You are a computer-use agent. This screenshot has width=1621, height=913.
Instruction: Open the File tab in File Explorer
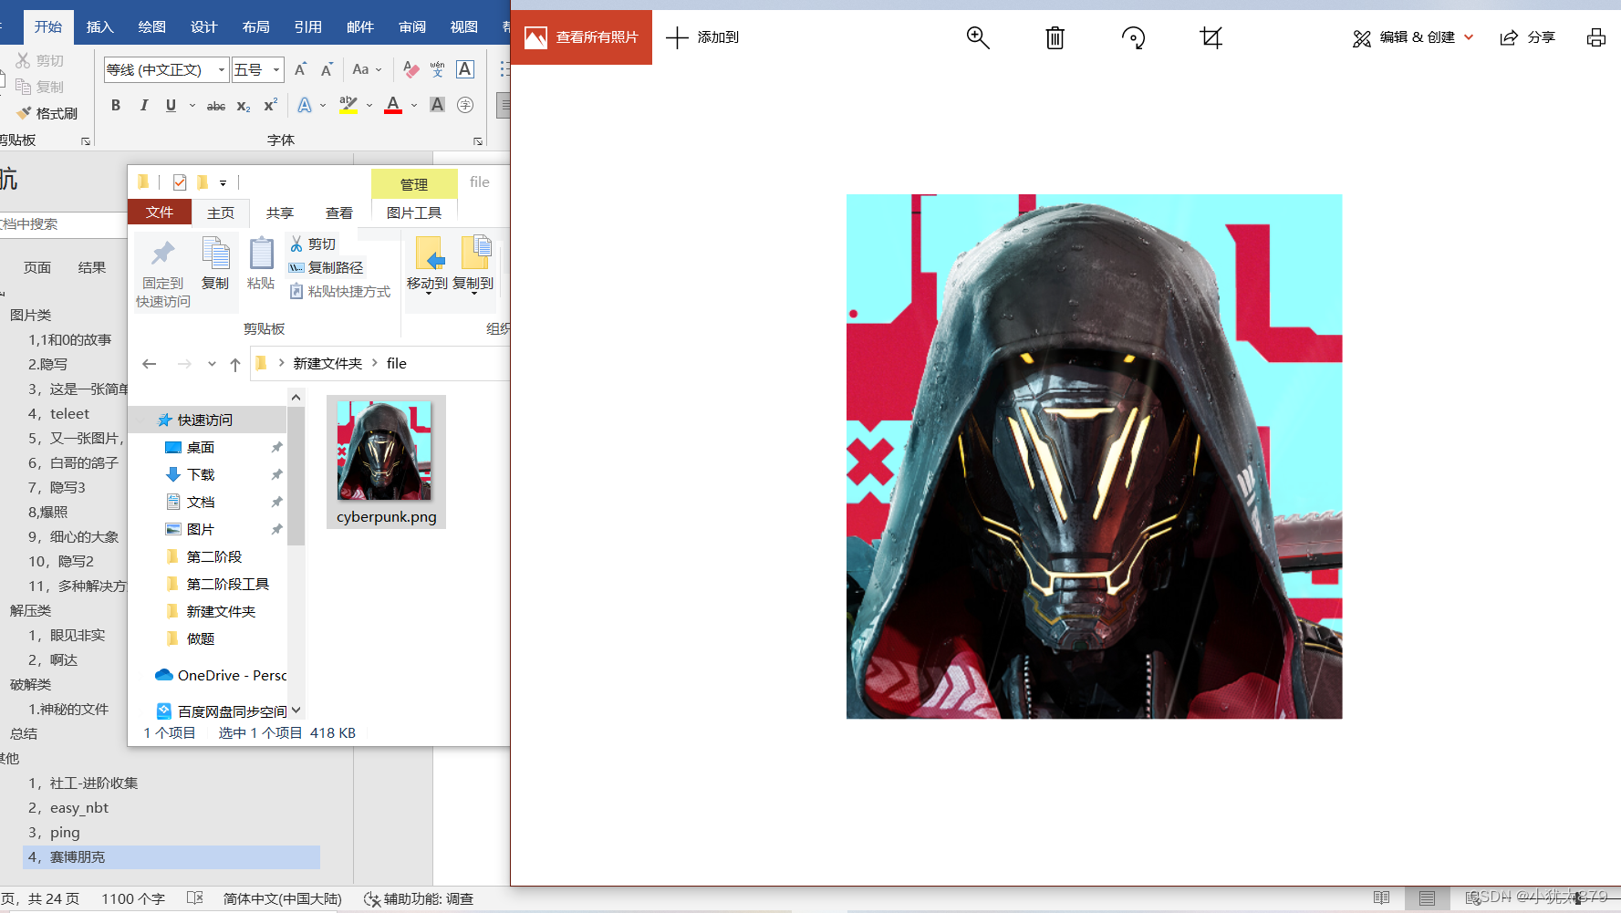[160, 213]
